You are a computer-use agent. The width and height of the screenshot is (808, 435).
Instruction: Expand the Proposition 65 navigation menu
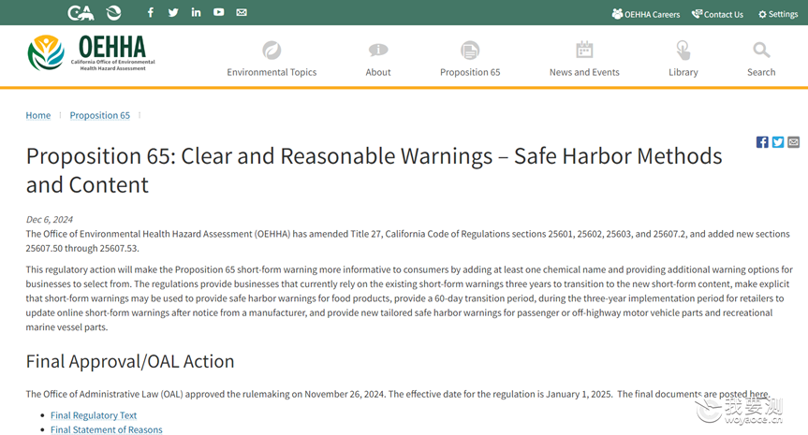470,59
